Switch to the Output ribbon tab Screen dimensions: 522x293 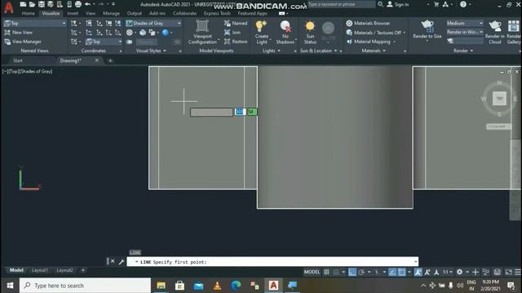tap(134, 14)
